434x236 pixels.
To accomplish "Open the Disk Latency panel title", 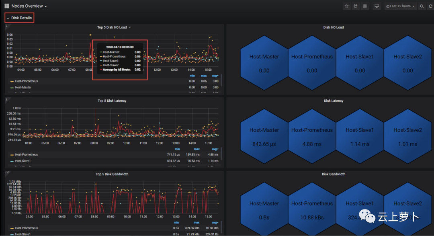I will click(x=333, y=101).
